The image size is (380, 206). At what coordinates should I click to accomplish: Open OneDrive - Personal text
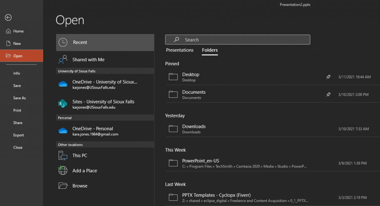pyautogui.click(x=92, y=129)
